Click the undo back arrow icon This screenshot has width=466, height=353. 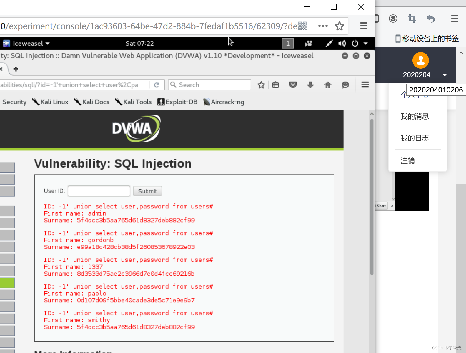tap(430, 19)
